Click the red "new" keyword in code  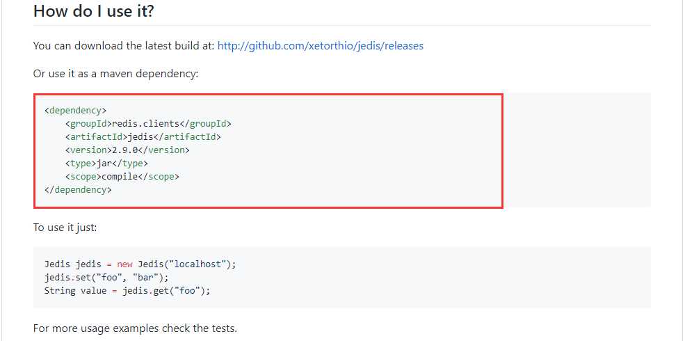coord(125,264)
